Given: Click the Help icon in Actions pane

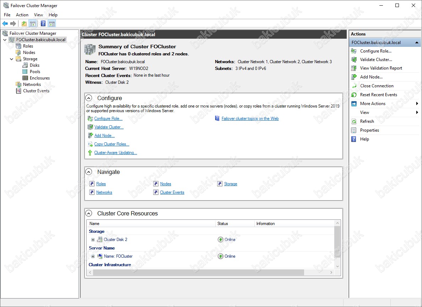Looking at the screenshot, I should (354, 139).
